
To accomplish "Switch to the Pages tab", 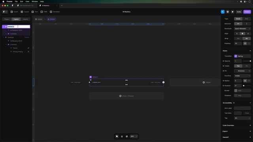I will [x=7, y=19].
